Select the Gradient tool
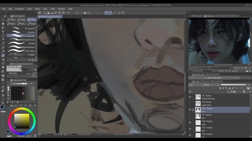 (3, 79)
